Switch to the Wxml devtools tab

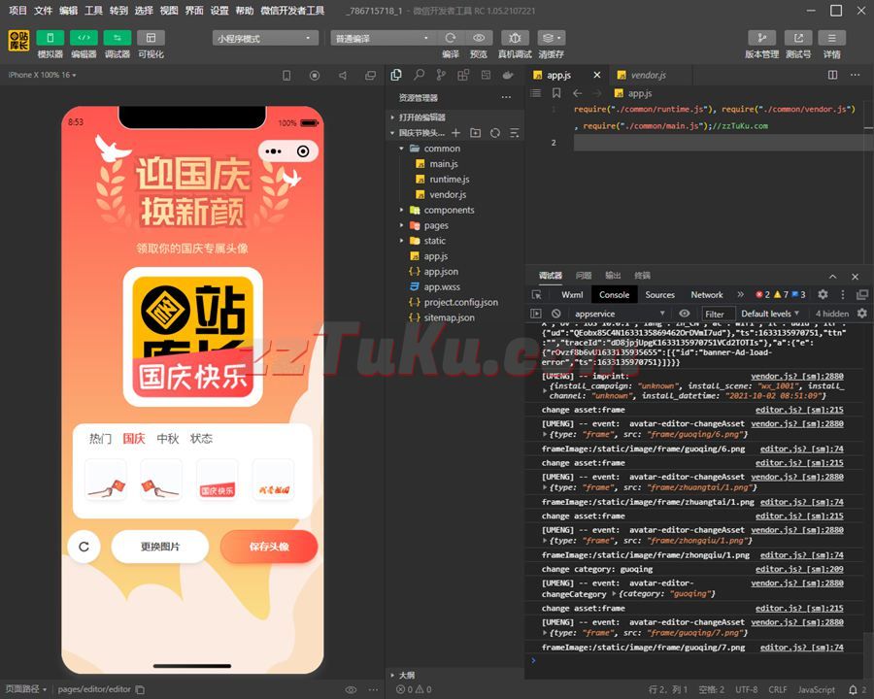point(572,295)
